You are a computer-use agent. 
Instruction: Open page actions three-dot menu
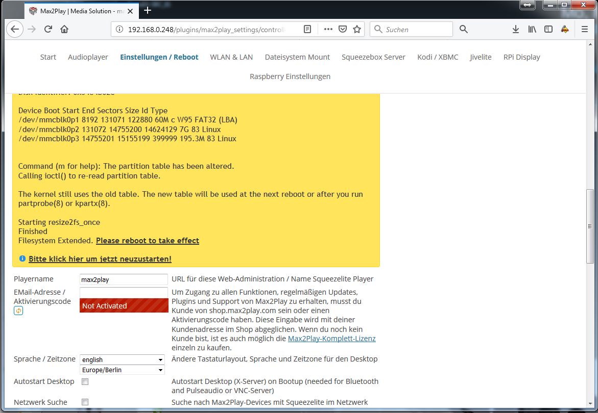(x=328, y=29)
